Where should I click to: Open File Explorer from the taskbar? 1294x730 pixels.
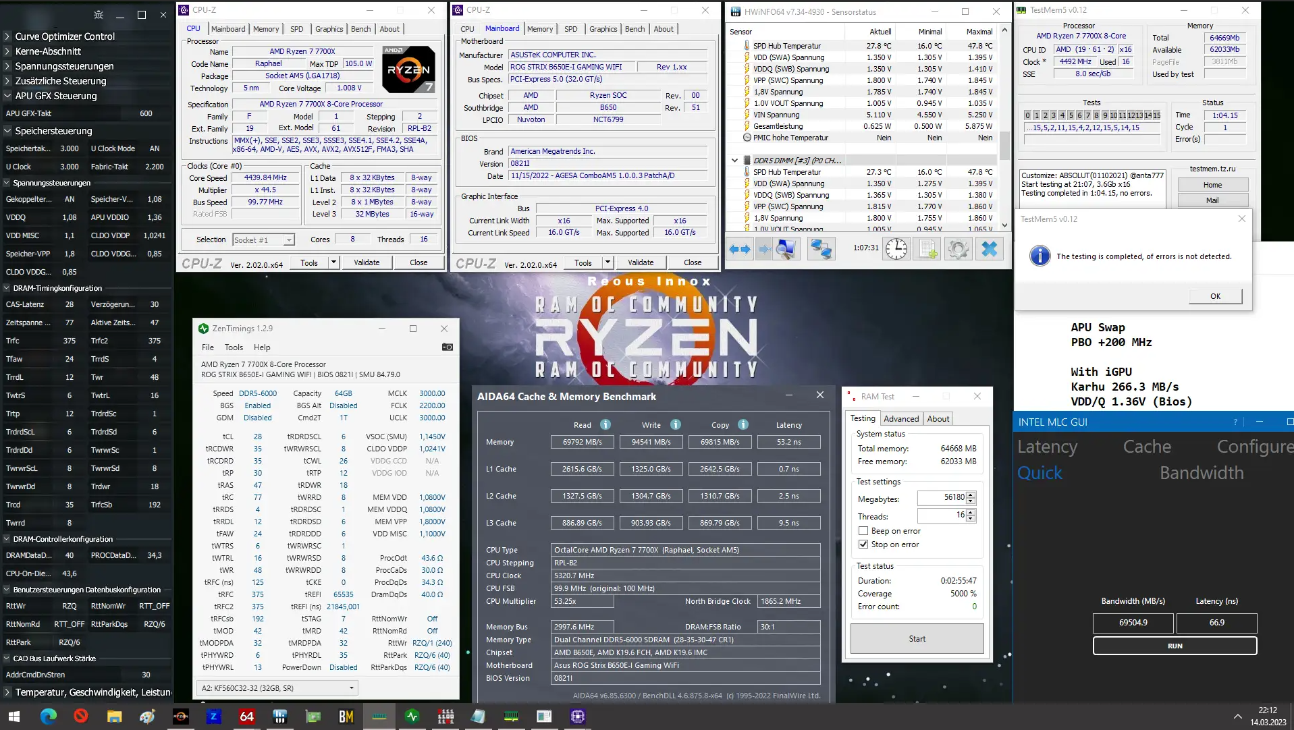pyautogui.click(x=114, y=717)
